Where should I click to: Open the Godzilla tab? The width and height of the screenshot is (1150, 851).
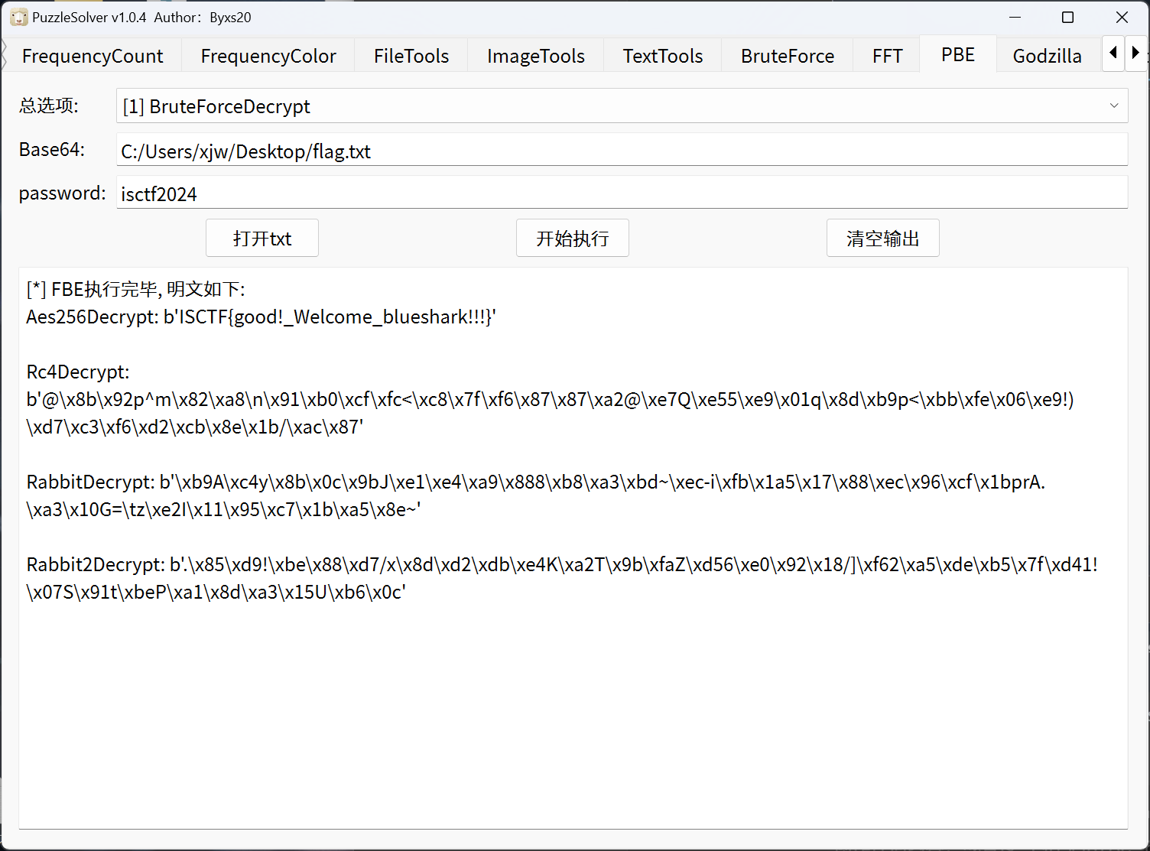point(1047,56)
